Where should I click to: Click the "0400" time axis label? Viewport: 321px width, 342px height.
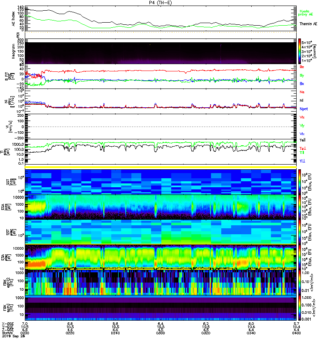[x=296, y=333]
